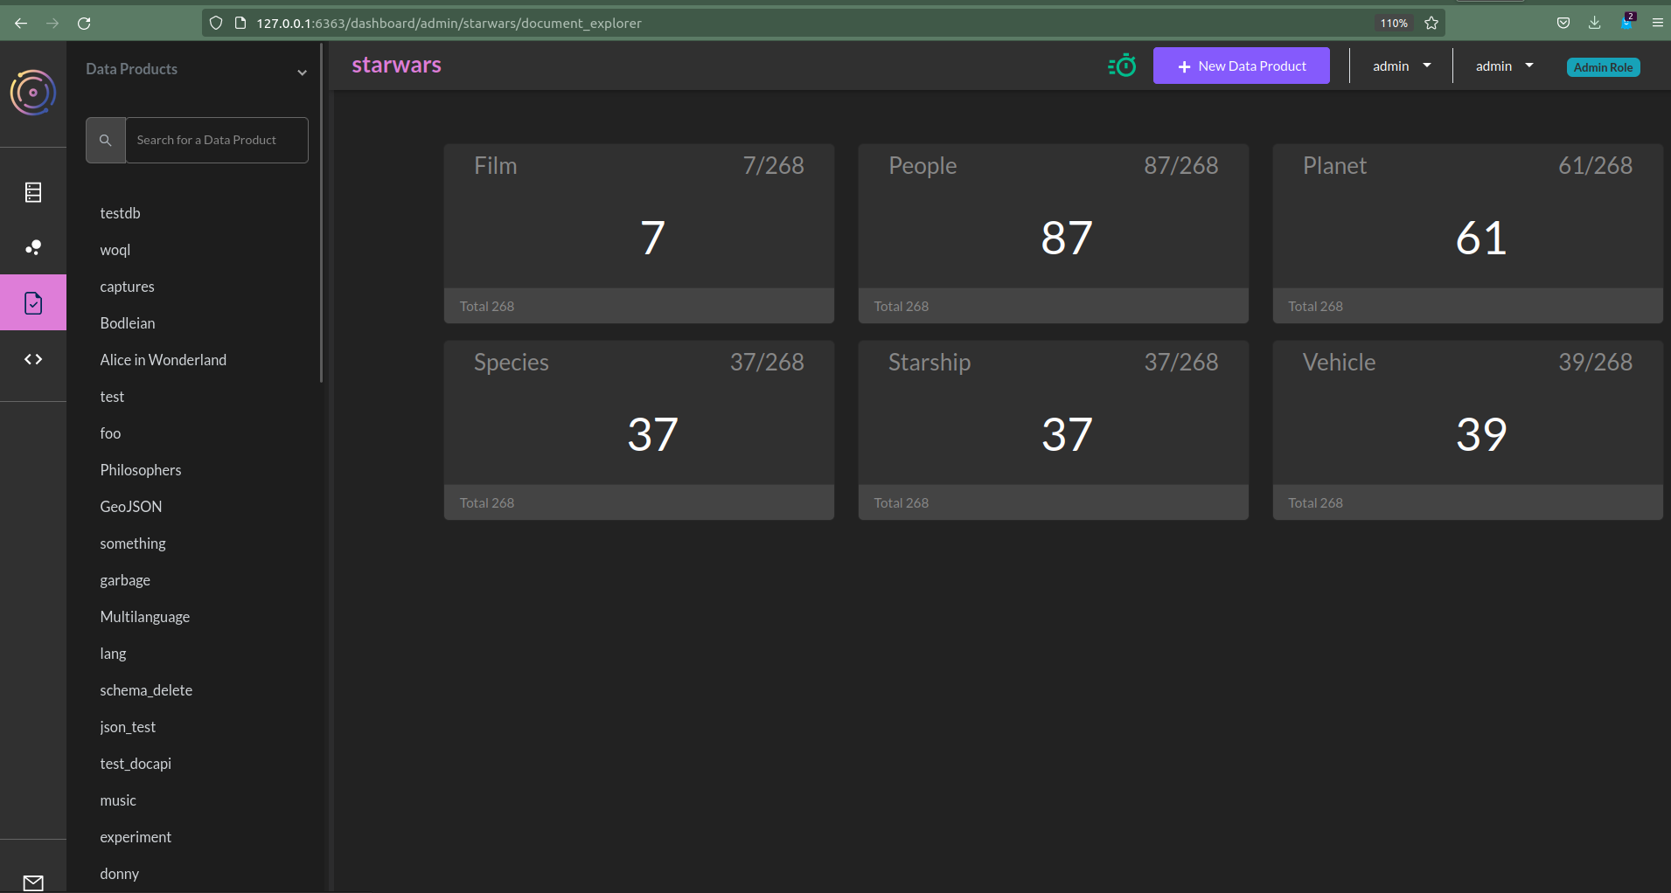Click the search magnifier icon
Viewport: 1671px width, 893px height.
click(106, 140)
